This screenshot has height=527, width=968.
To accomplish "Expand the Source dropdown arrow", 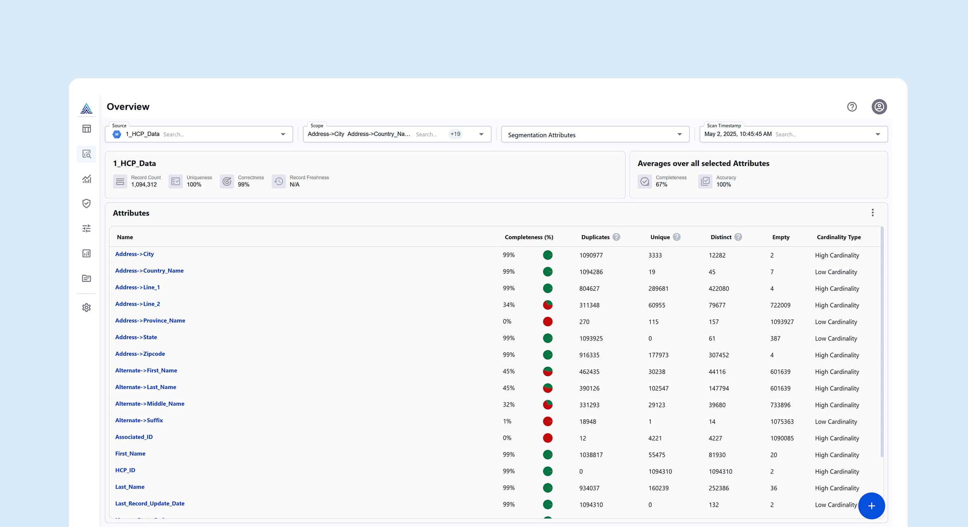I will click(283, 134).
